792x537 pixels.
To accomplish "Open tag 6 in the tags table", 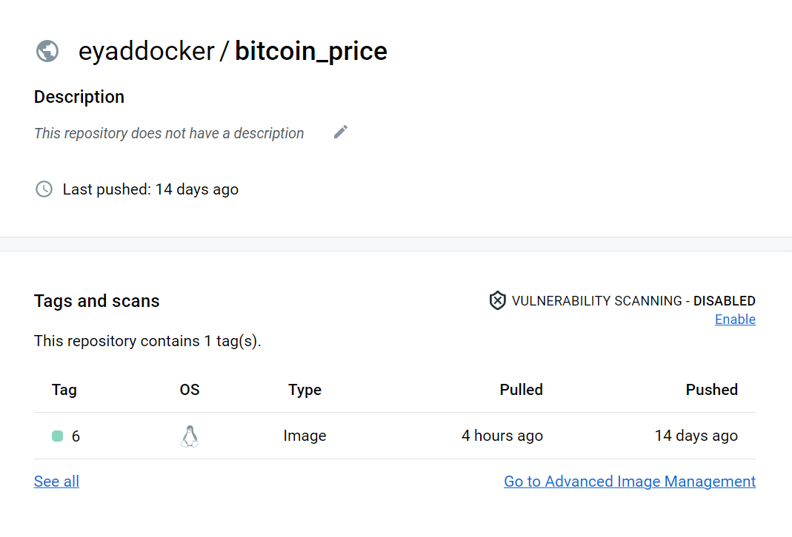I will (x=76, y=436).
